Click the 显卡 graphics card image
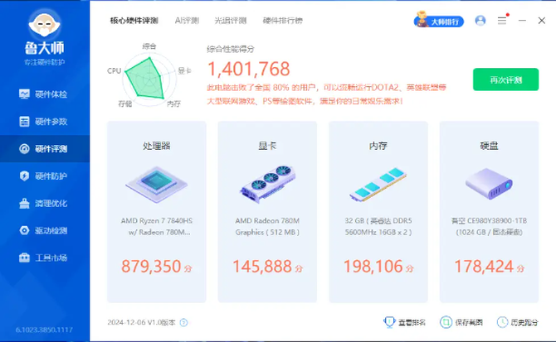Image resolution: width=556 pixels, height=342 pixels. pos(267,184)
